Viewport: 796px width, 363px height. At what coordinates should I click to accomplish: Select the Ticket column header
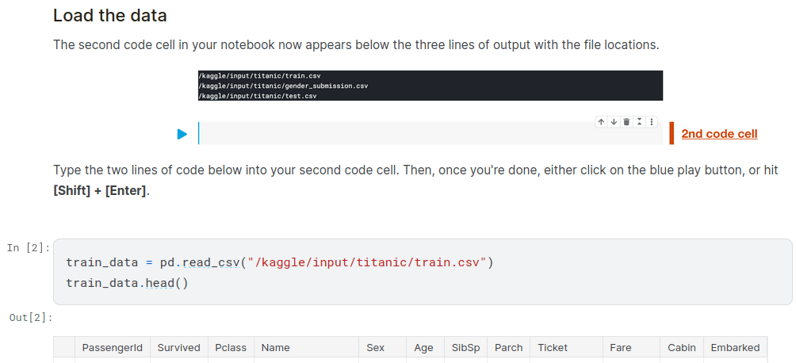[x=553, y=347]
